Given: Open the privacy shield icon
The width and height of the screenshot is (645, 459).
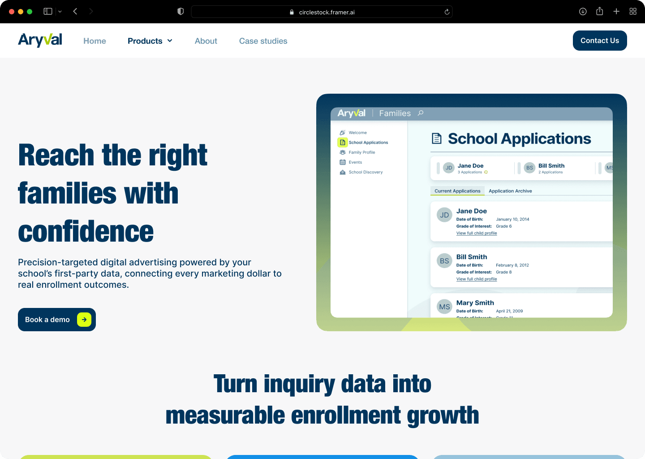Looking at the screenshot, I should click(x=181, y=11).
